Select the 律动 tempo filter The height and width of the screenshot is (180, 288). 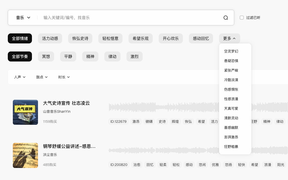point(112,56)
